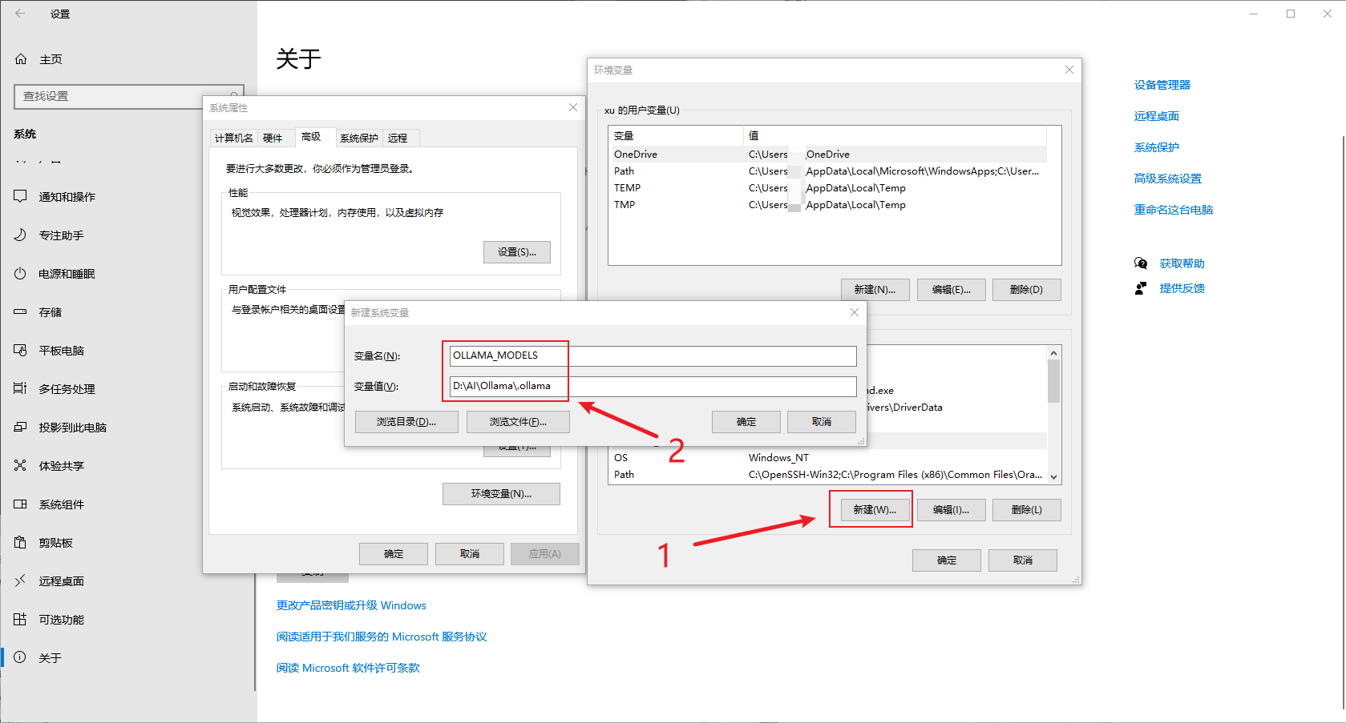Screen dimensions: 1346x723
Task: Switch to the 计算机名 tab
Action: (x=233, y=139)
